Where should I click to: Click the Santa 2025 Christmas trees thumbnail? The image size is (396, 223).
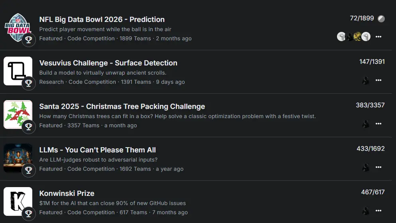[x=18, y=114]
